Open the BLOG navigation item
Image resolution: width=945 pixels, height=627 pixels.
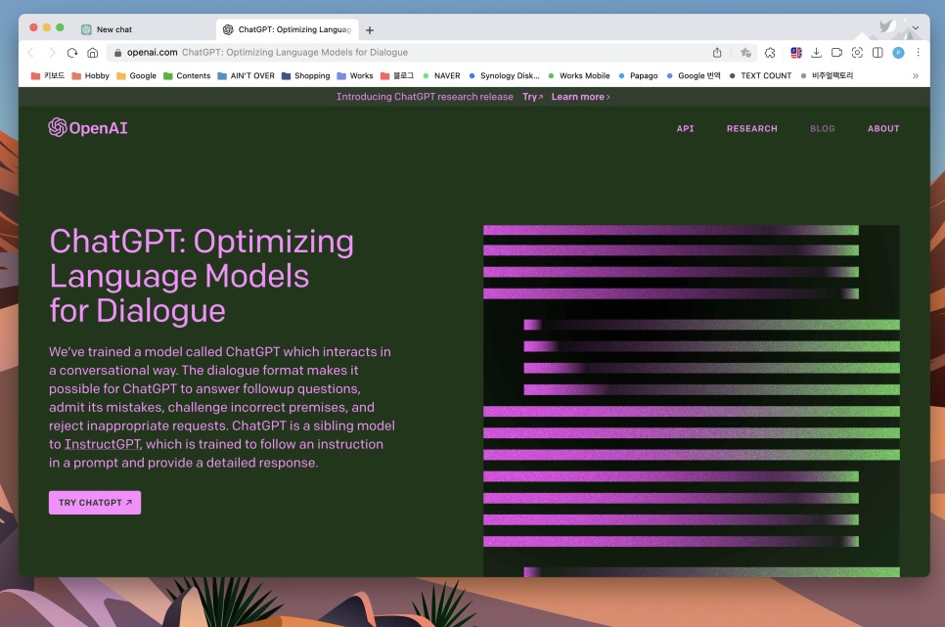click(x=822, y=128)
